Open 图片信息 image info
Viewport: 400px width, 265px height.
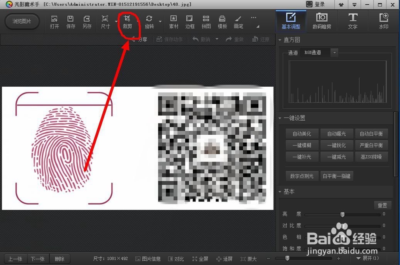[148, 259]
